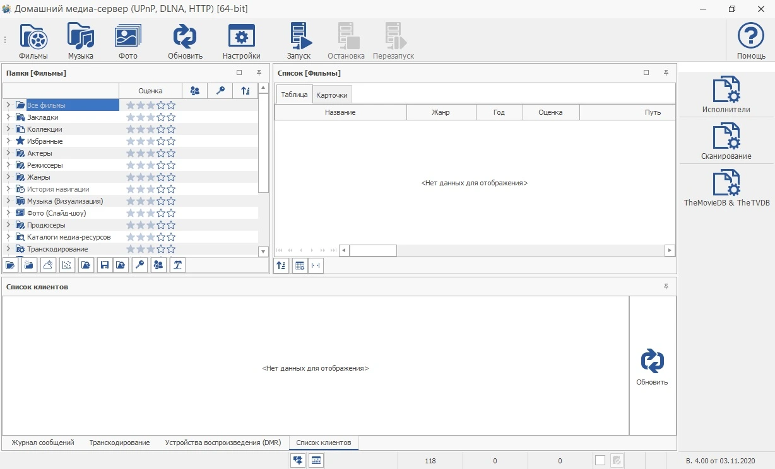Click Обновить in the client list panel
Image resolution: width=775 pixels, height=469 pixels.
[x=652, y=368]
